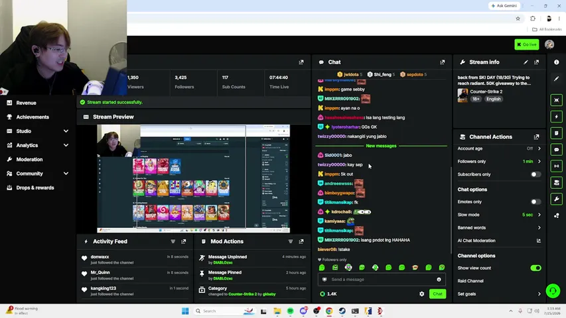Open the info icon in right sidebar
Image resolution: width=566 pixels, height=318 pixels.
[x=556, y=62]
